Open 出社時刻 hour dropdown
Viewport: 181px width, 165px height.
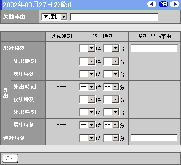tap(87, 48)
